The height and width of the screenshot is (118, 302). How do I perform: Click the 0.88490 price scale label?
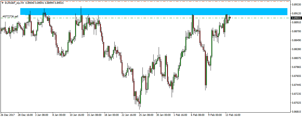point(296,40)
